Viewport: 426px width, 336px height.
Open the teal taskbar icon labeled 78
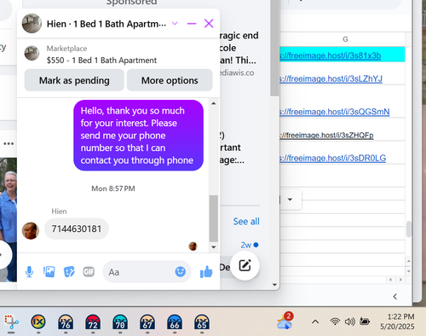point(120,322)
